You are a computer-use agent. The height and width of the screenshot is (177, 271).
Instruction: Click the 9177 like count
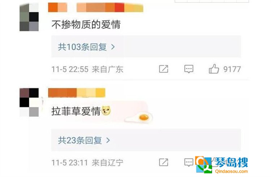[232, 69]
